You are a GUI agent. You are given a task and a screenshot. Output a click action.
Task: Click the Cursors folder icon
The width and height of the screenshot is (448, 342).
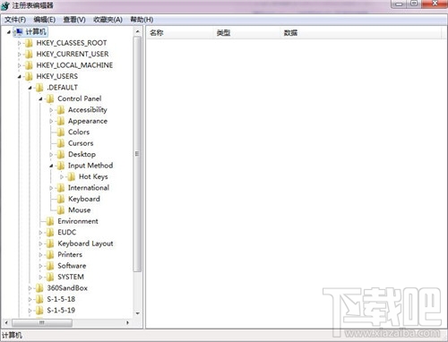pyautogui.click(x=61, y=143)
